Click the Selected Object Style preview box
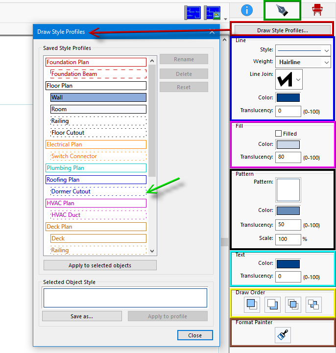 (x=125, y=298)
